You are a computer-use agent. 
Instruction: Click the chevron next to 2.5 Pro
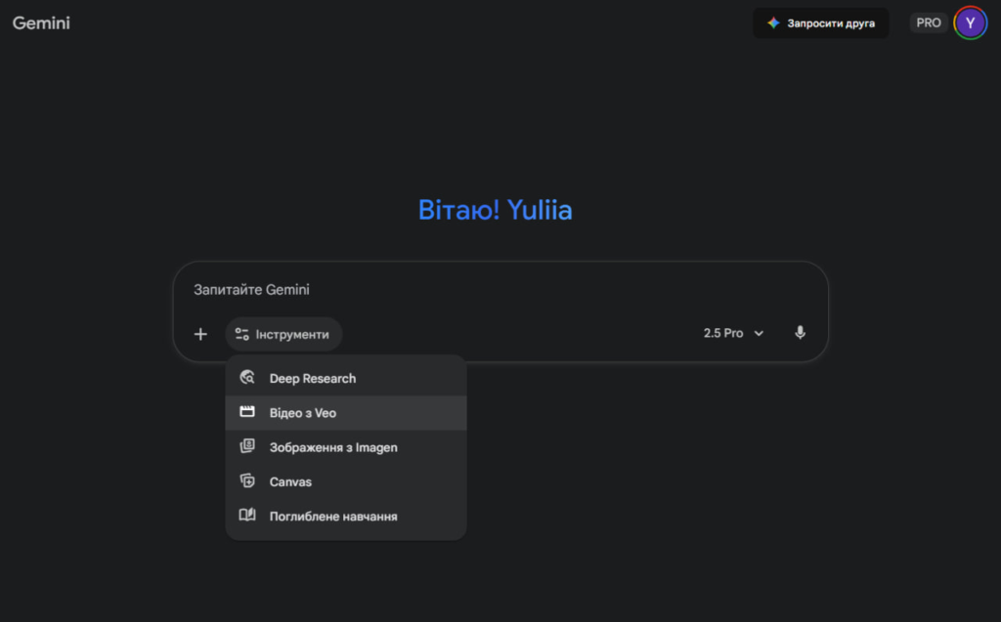(759, 334)
